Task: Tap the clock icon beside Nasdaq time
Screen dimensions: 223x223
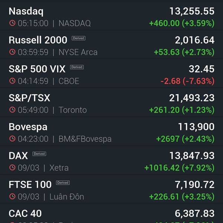Action: point(12,23)
